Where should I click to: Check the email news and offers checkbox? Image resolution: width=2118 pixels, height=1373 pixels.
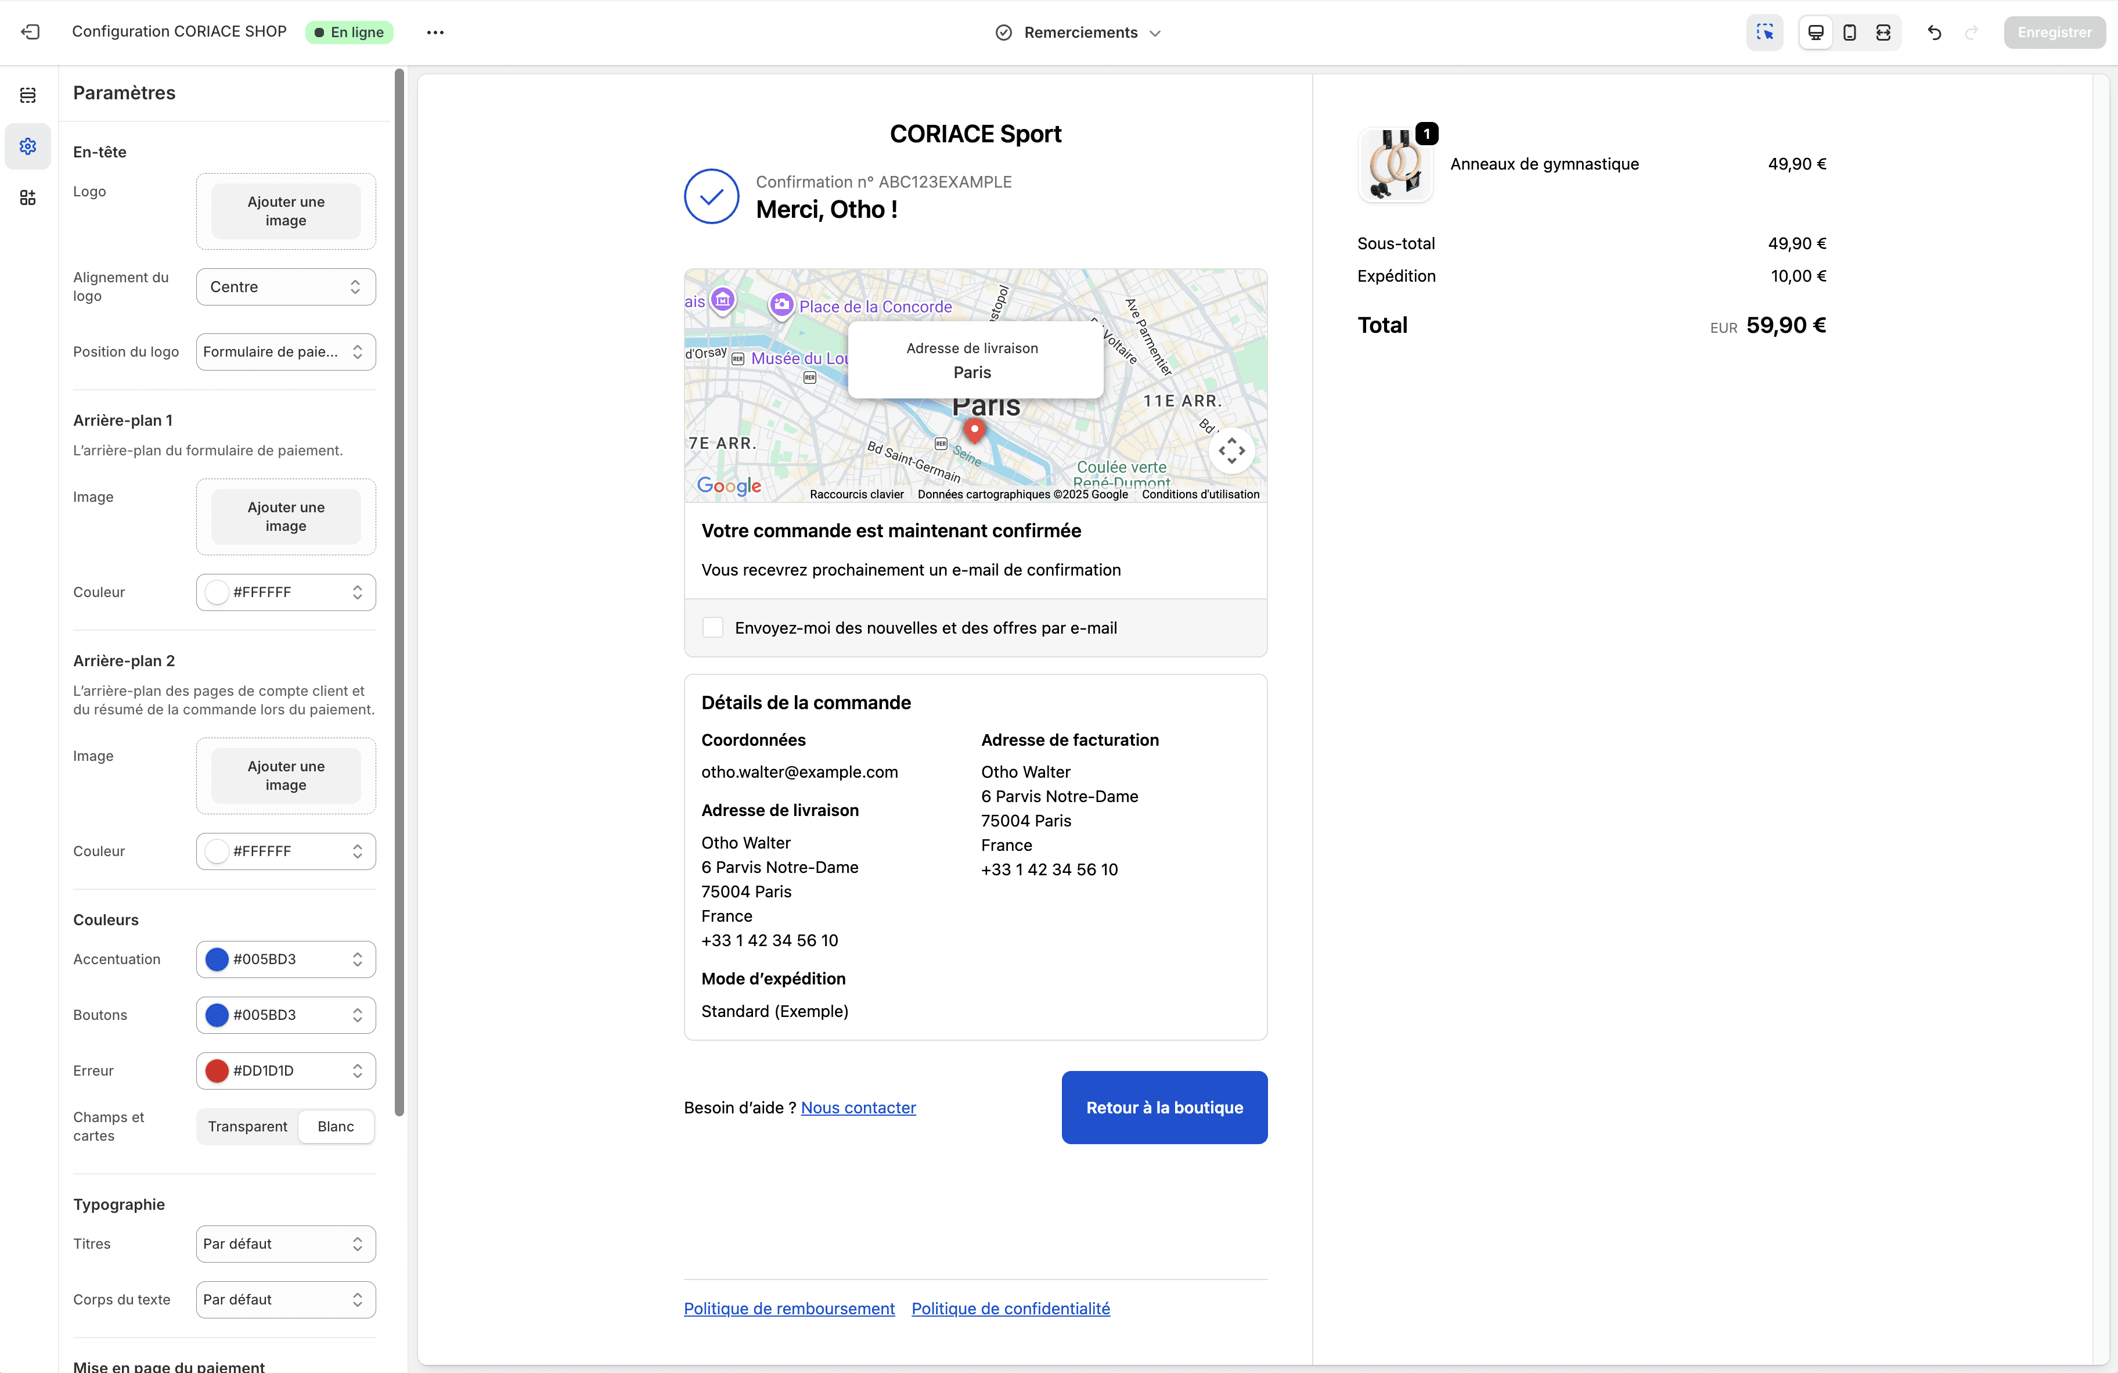pos(712,628)
